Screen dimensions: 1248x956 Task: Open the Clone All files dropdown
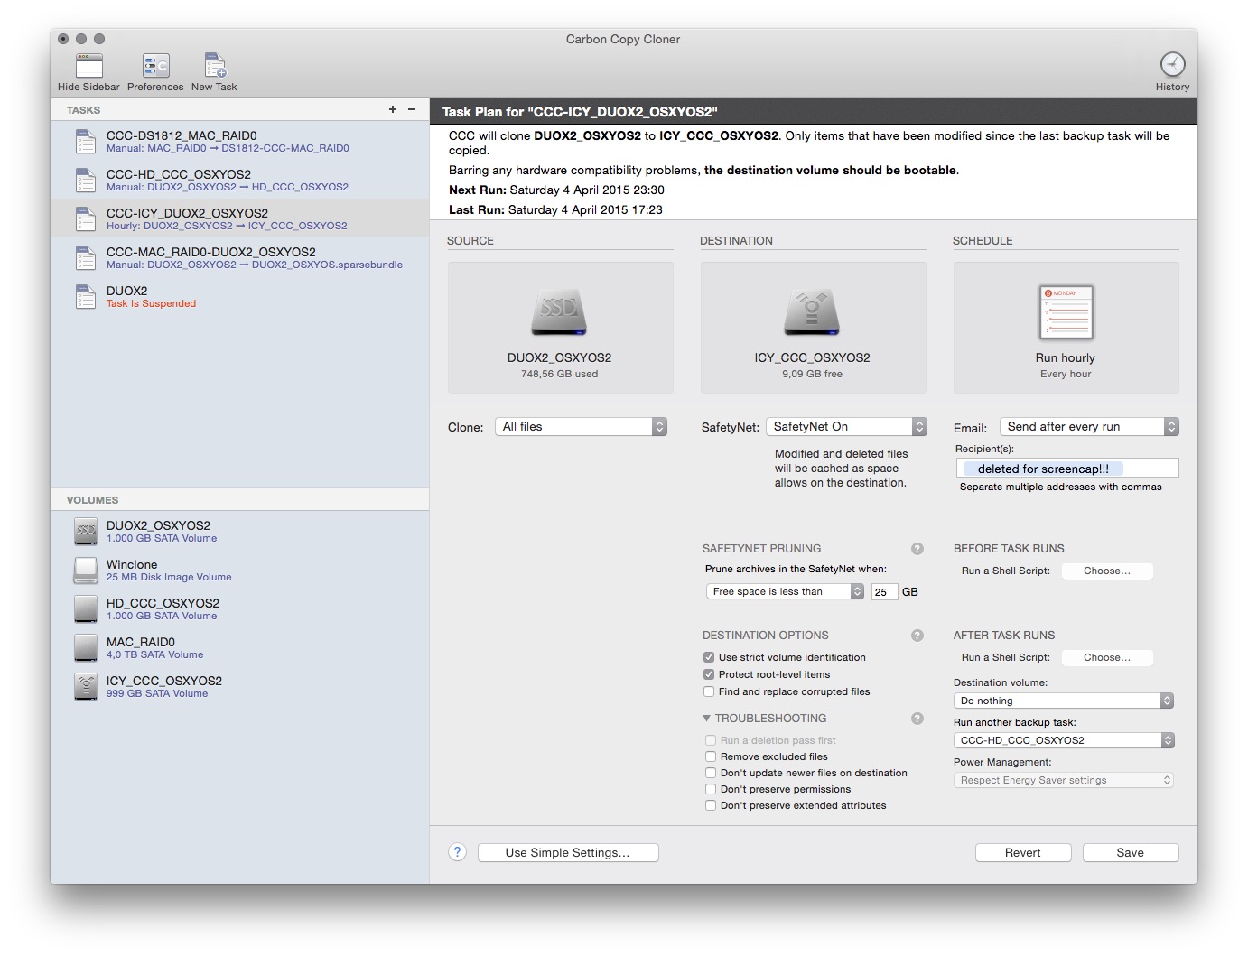(x=581, y=427)
